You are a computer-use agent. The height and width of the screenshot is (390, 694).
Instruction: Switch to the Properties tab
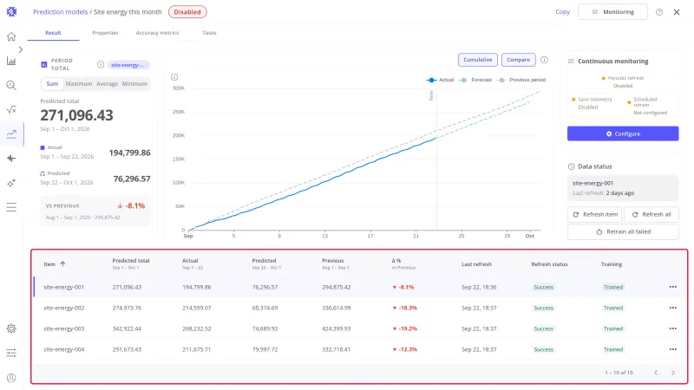[105, 33]
